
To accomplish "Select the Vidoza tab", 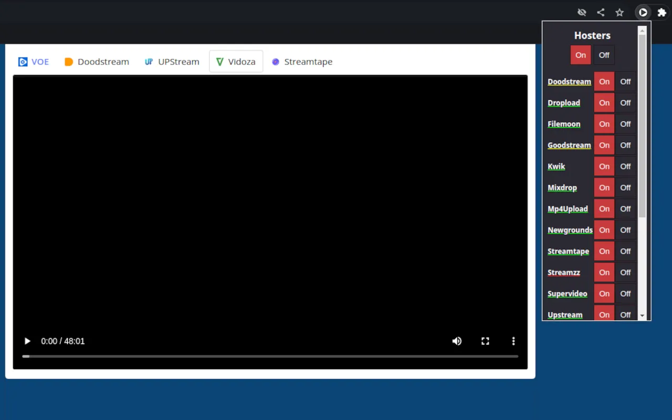I will point(236,61).
